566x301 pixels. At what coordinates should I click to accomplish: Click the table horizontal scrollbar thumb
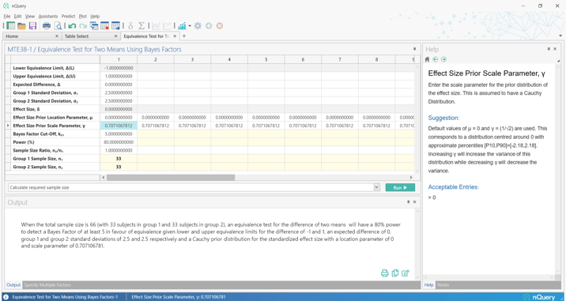tap(171, 177)
